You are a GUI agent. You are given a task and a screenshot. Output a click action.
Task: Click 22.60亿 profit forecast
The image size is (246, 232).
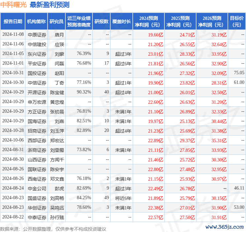click(x=156, y=102)
